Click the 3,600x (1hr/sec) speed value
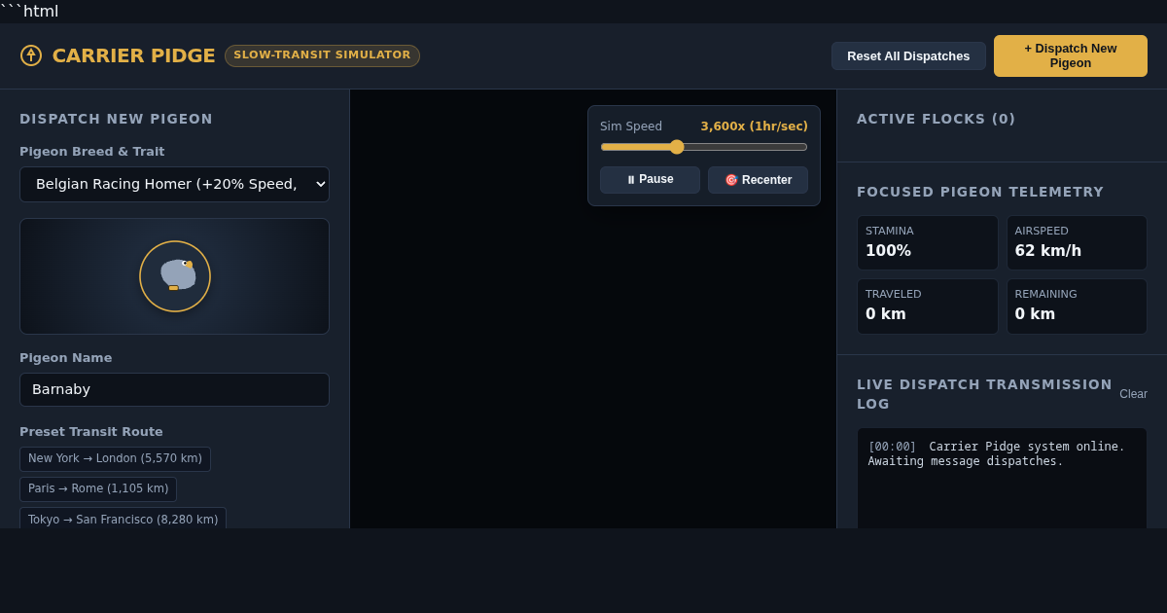 point(755,126)
